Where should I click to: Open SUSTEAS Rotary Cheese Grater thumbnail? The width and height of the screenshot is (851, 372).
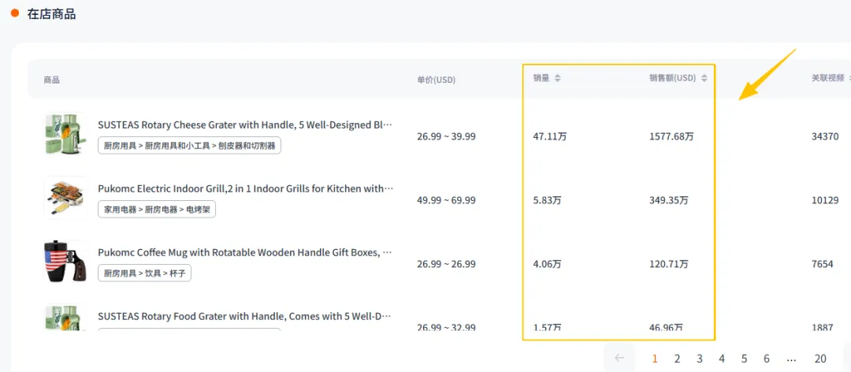pyautogui.click(x=66, y=134)
